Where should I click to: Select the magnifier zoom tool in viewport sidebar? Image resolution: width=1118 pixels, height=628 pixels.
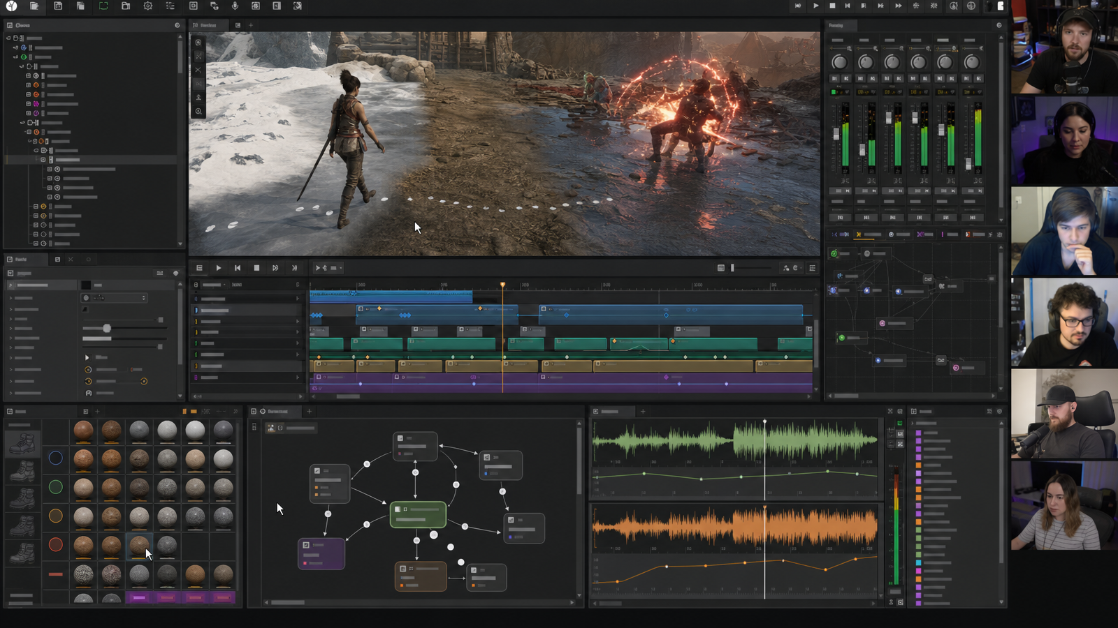click(x=198, y=112)
